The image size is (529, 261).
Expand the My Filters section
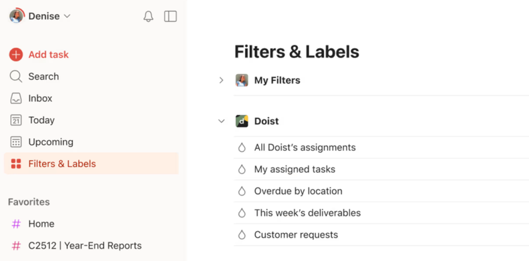pos(221,80)
